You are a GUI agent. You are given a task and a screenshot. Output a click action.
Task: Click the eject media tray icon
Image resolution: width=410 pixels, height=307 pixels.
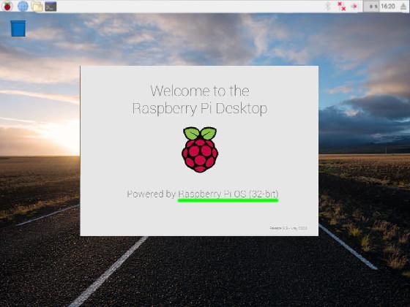pyautogui.click(x=403, y=7)
